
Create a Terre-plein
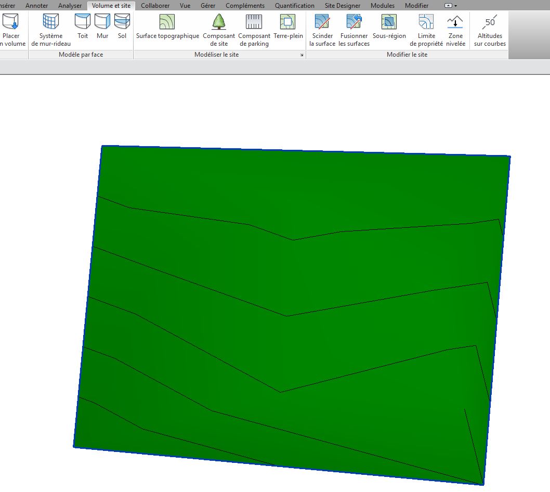click(288, 26)
